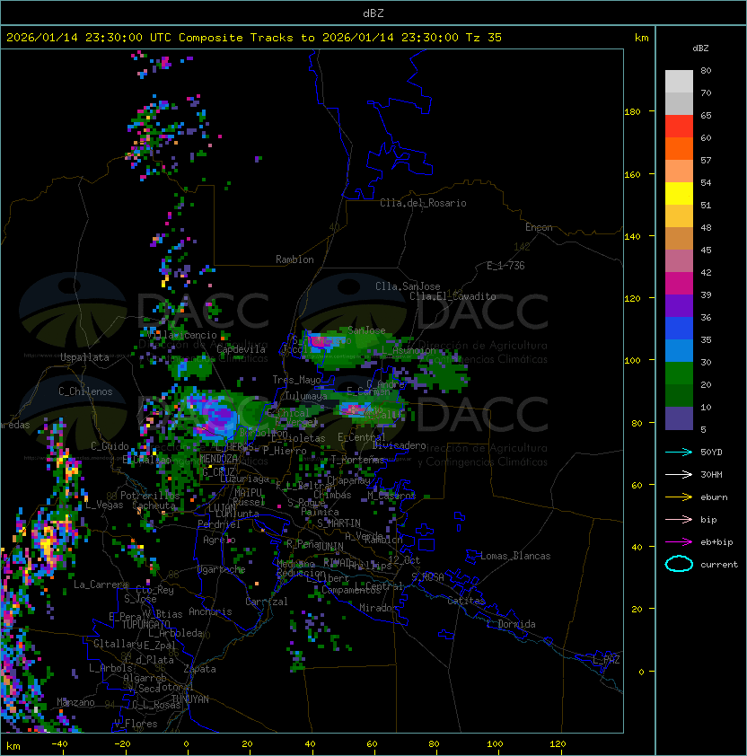The width and height of the screenshot is (747, 756).
Task: Click the '50YD' legend label
Action: pos(711,453)
